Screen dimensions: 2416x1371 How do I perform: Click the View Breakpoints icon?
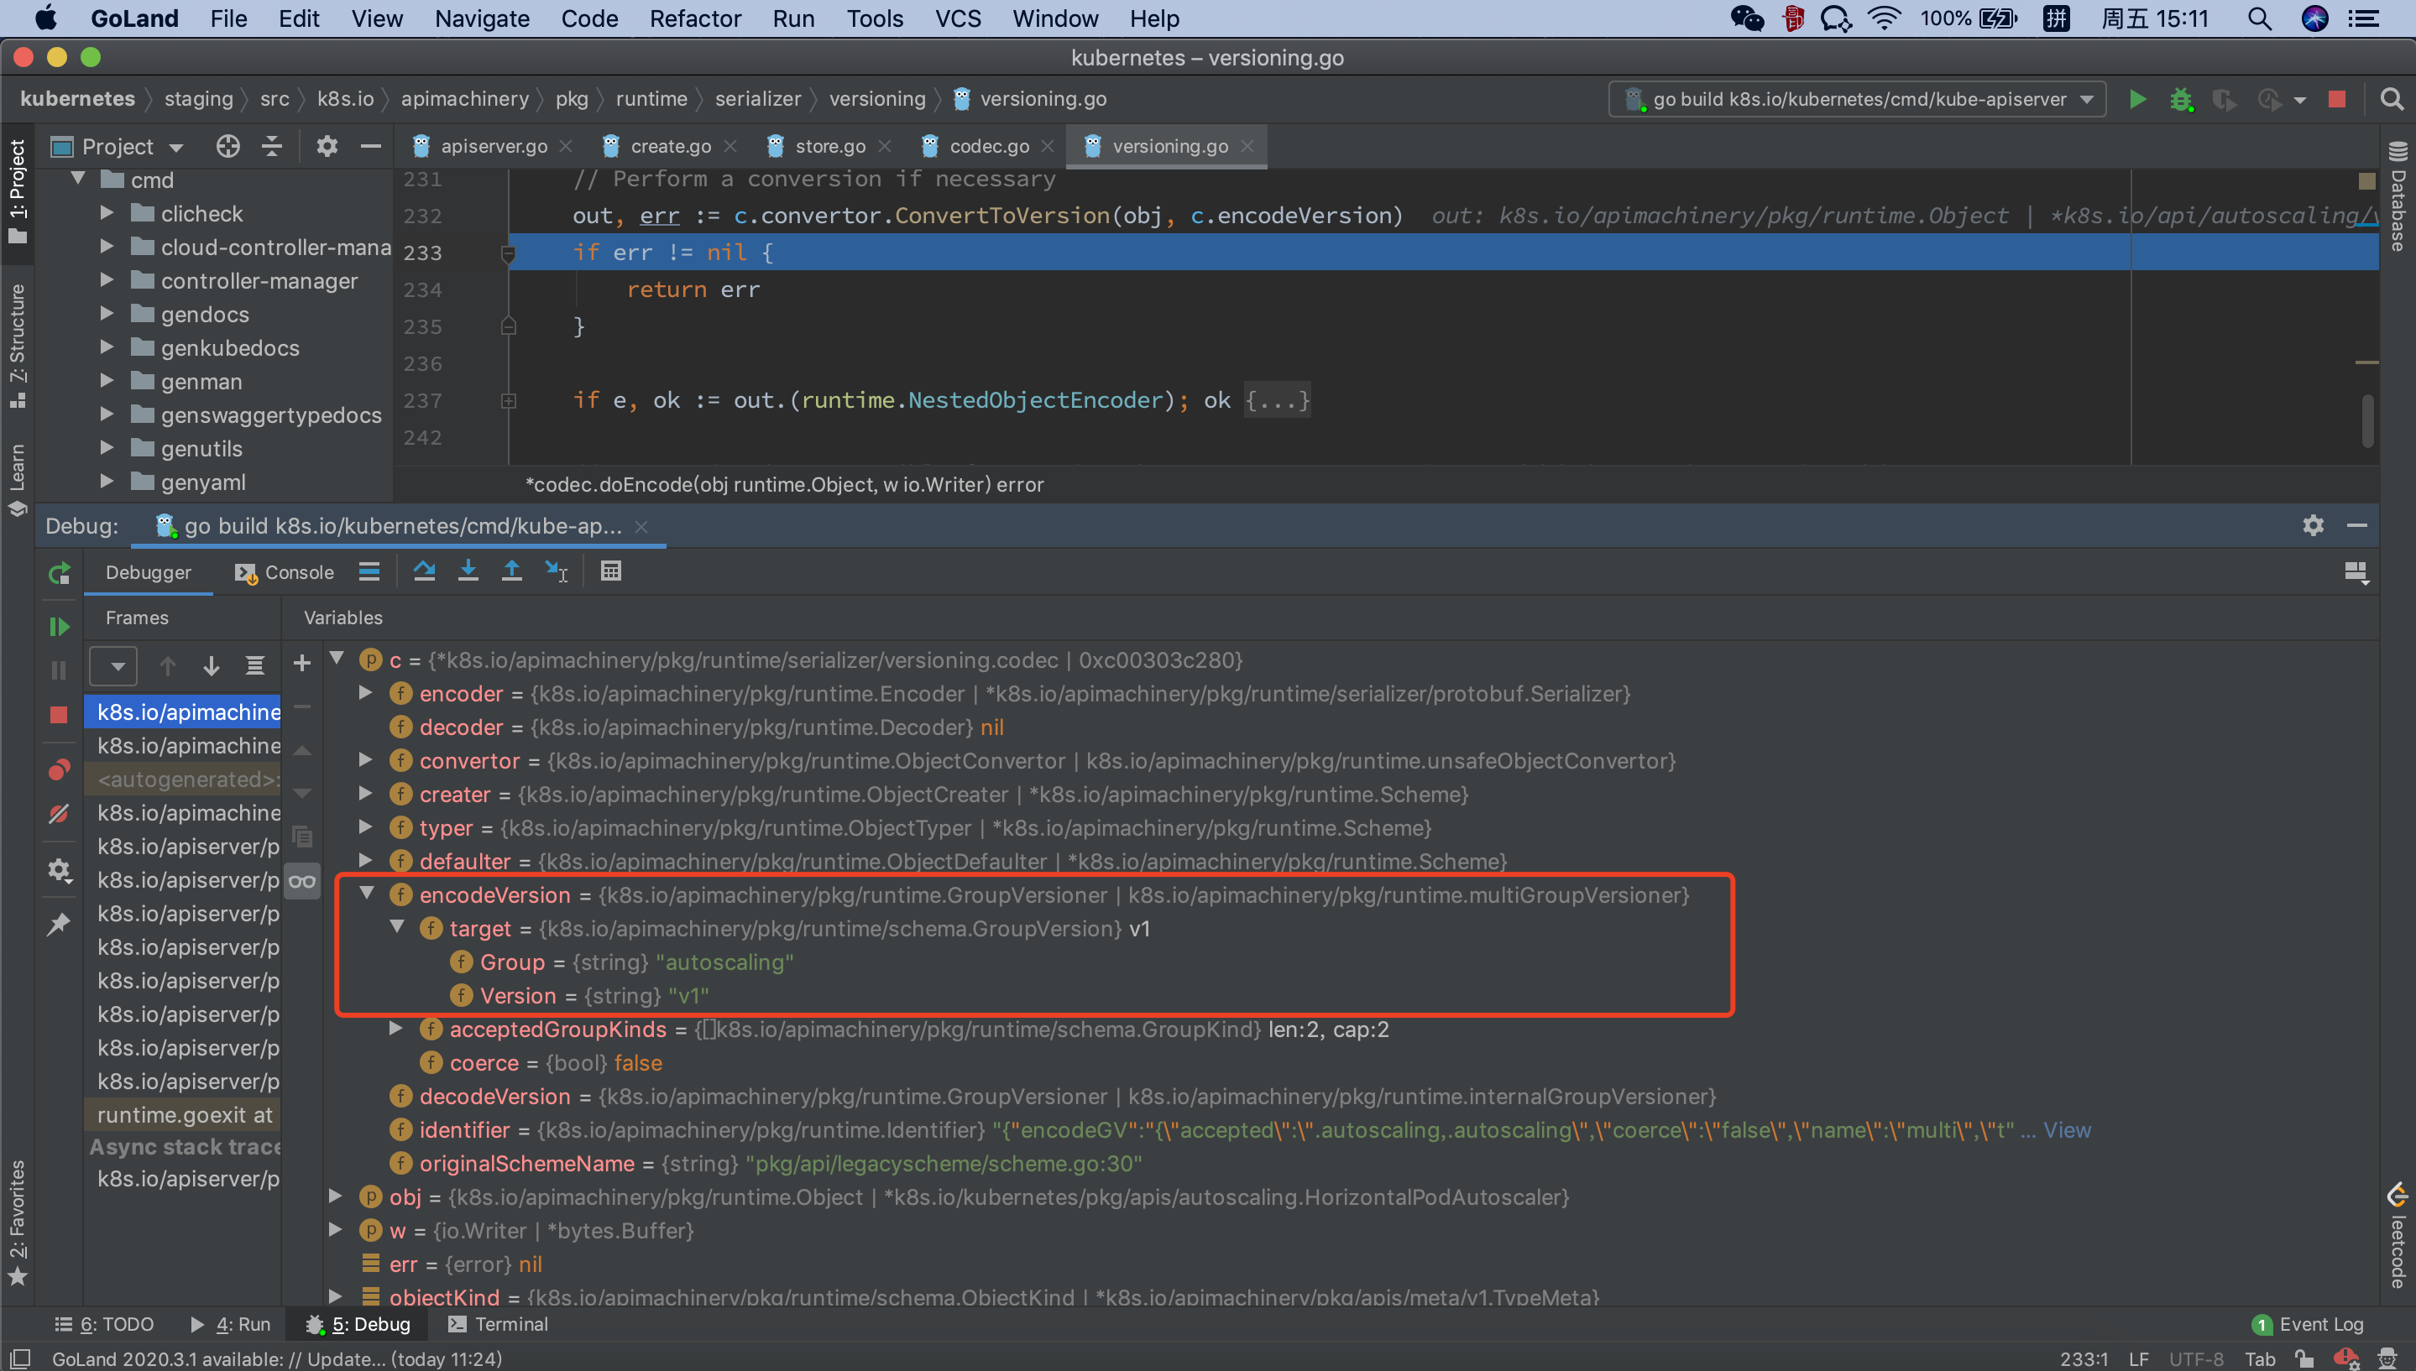(60, 770)
